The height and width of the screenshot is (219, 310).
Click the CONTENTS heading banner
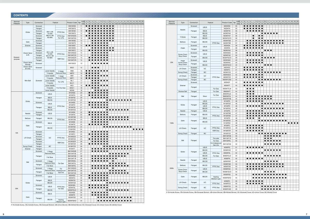(x=21, y=15)
